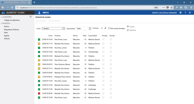Viewport: 194px width, 104px height.
Task: Enable the Solo eventos firmados checkbox
Action: (109, 28)
